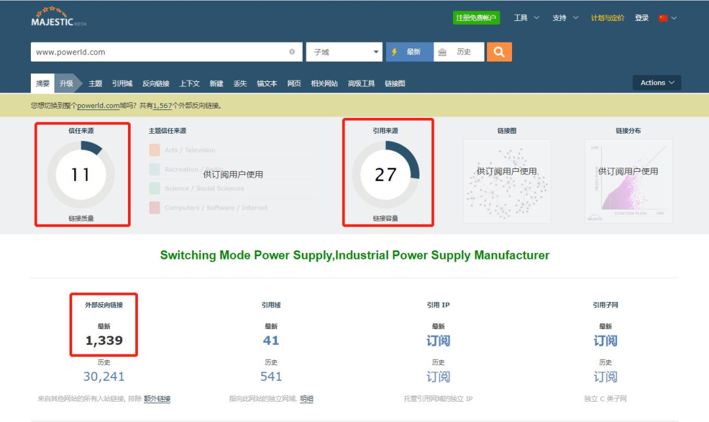Open the 上下文 tab
Viewport: 709px width, 422px height.
click(190, 83)
